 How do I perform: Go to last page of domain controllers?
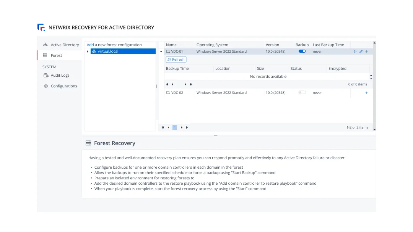tap(187, 127)
